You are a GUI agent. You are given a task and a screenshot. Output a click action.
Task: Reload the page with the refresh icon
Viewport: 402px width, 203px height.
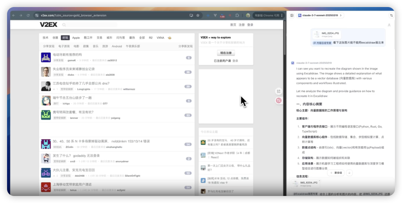click(28, 15)
